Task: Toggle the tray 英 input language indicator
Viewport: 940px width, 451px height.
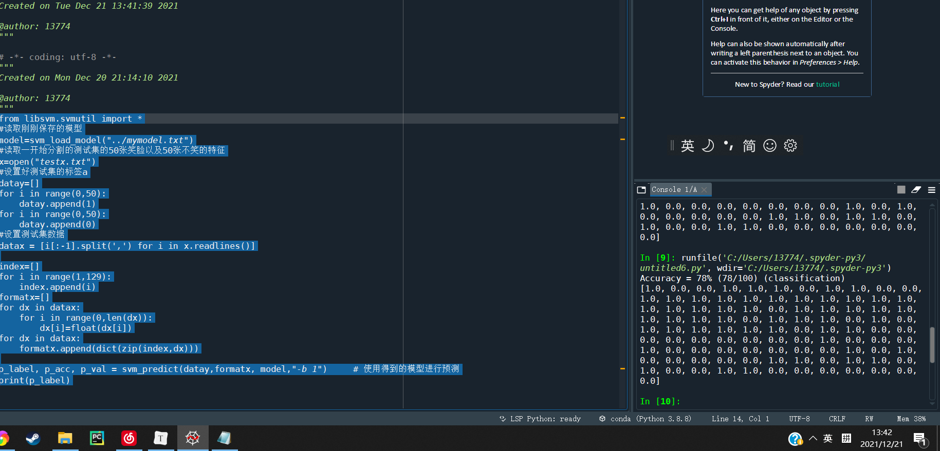Action: [x=828, y=438]
